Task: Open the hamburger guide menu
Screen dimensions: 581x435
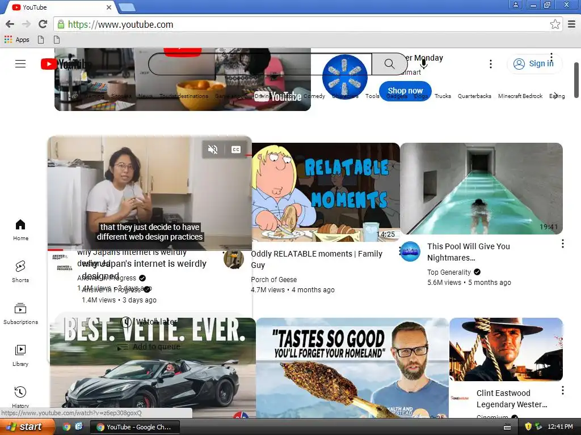Action: [20, 63]
